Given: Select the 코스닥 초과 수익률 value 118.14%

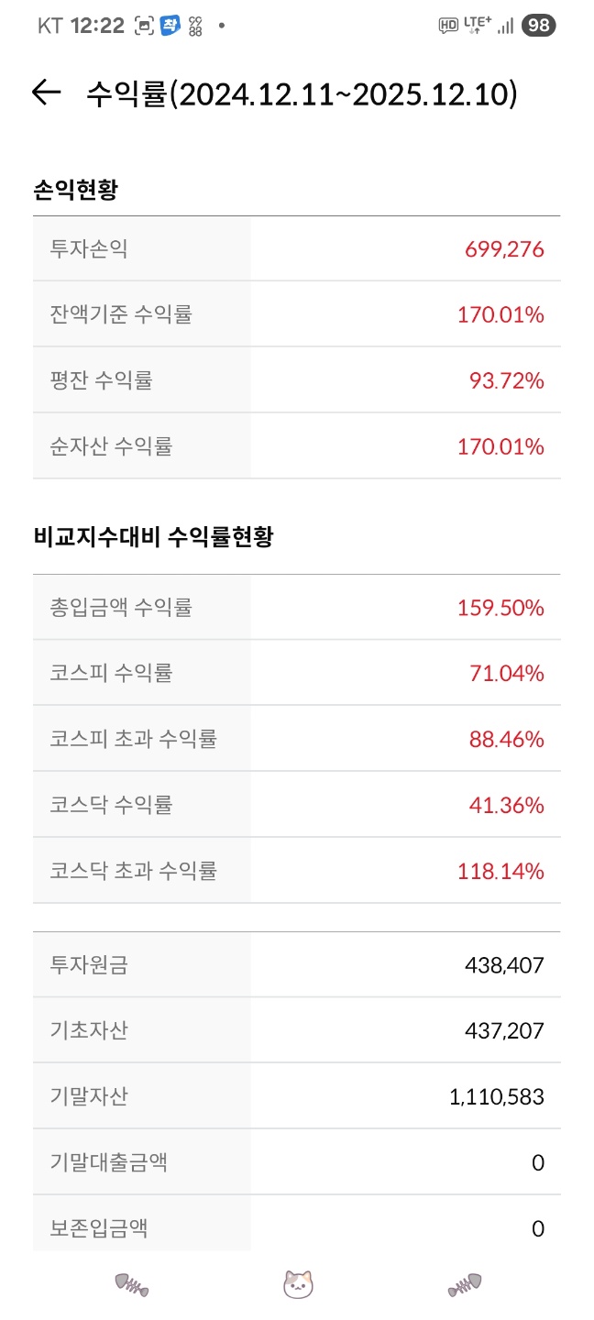Looking at the screenshot, I should pyautogui.click(x=500, y=871).
